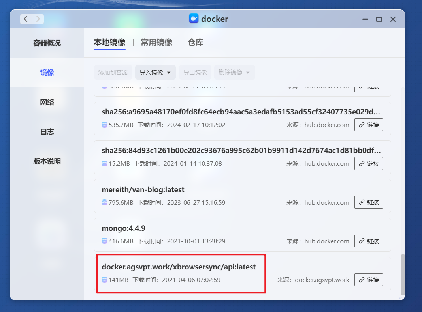Click the 添加到容器 button
The image size is (422, 312).
pyautogui.click(x=113, y=72)
